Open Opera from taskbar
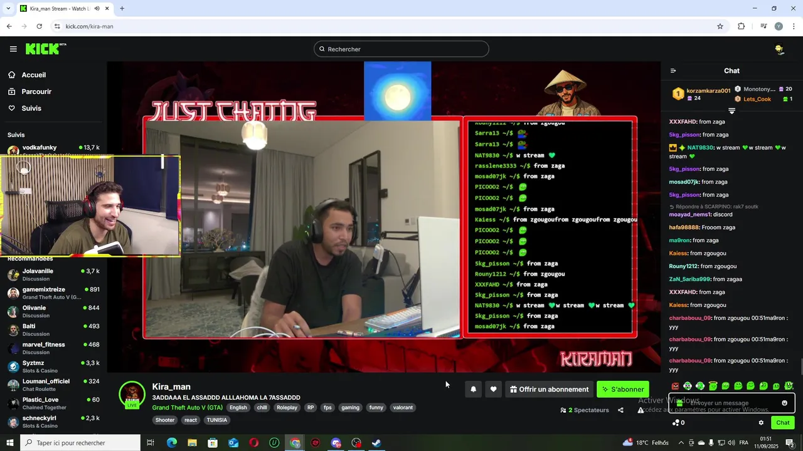The image size is (803, 451). 253,443
